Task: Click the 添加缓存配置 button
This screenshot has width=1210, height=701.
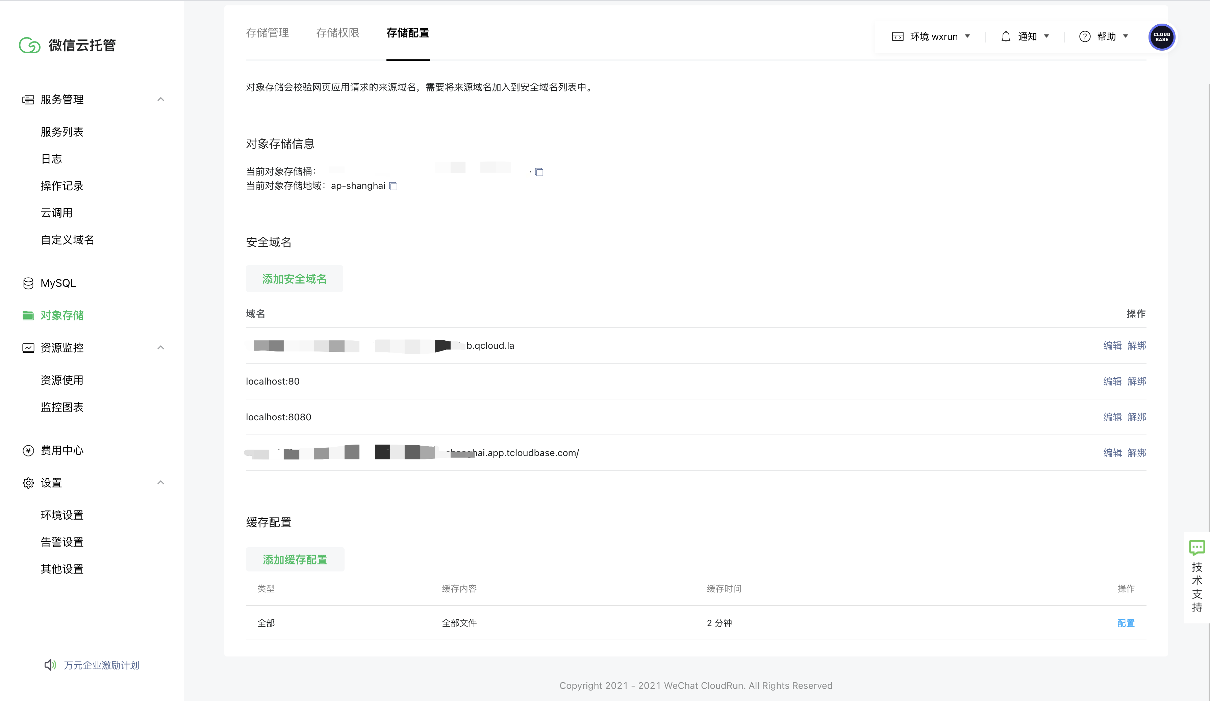Action: tap(295, 560)
